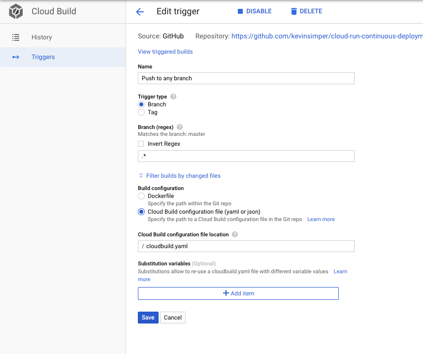Screen dimensions: 423x354
Task: Click the Edit trigger heading
Action: coord(178,11)
